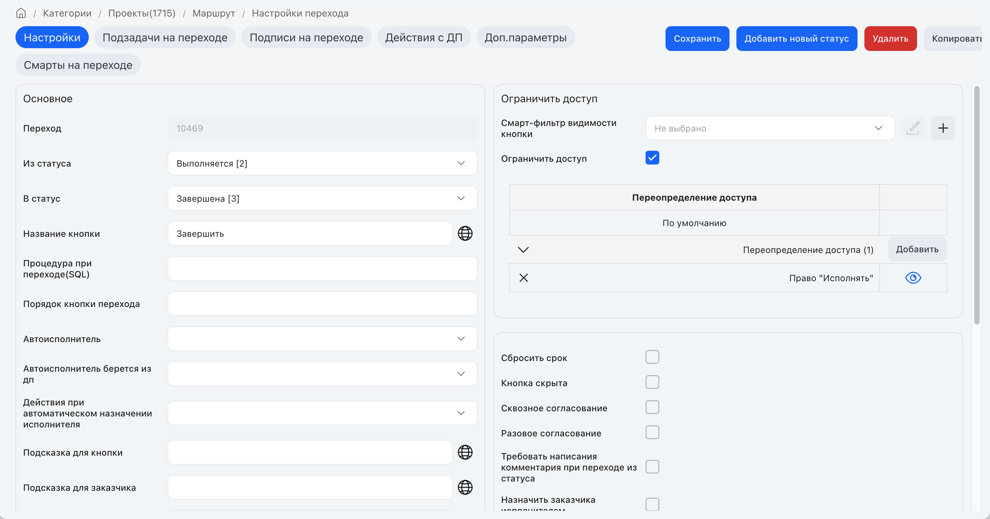This screenshot has height=519, width=990.
Task: Open В статус dropdown
Action: pos(322,198)
